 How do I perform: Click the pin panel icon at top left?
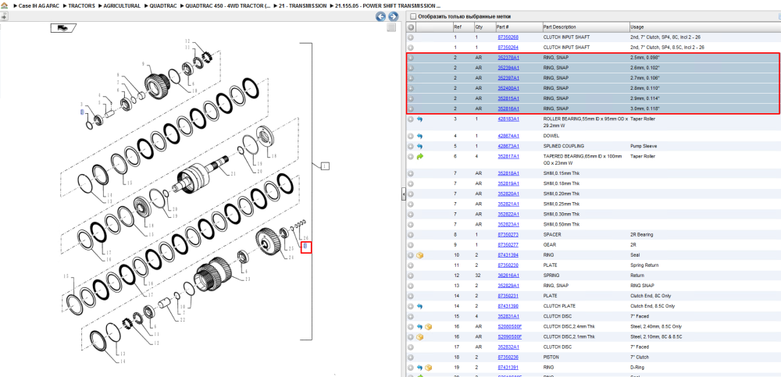(x=2, y=16)
